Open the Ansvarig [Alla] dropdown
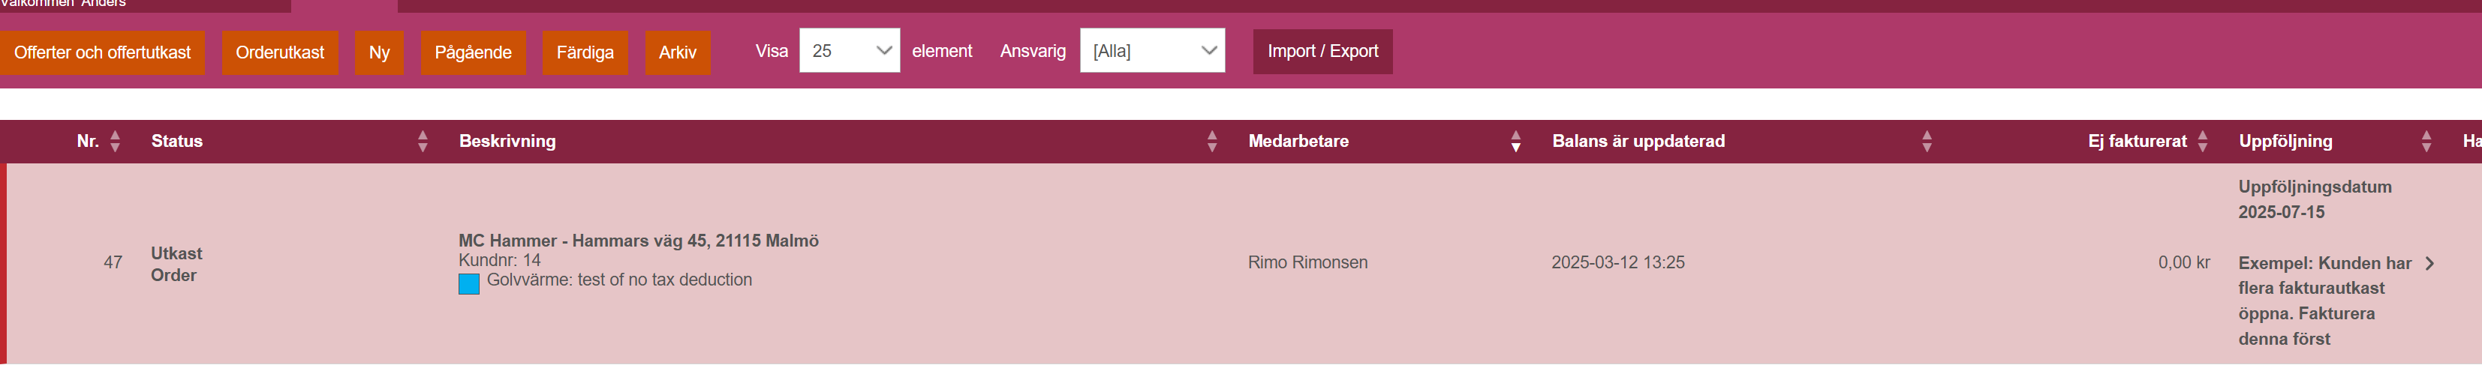2482x371 pixels. 1151,51
